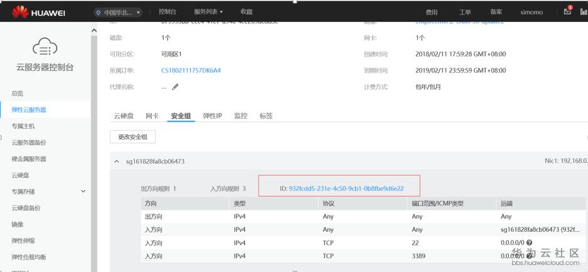Open security group ID link 932fcdd5
Viewport: 588px width, 272px height.
point(346,188)
